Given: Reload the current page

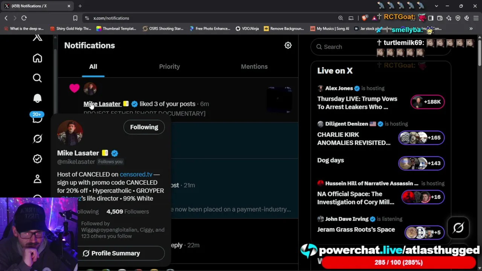Looking at the screenshot, I should point(24,18).
